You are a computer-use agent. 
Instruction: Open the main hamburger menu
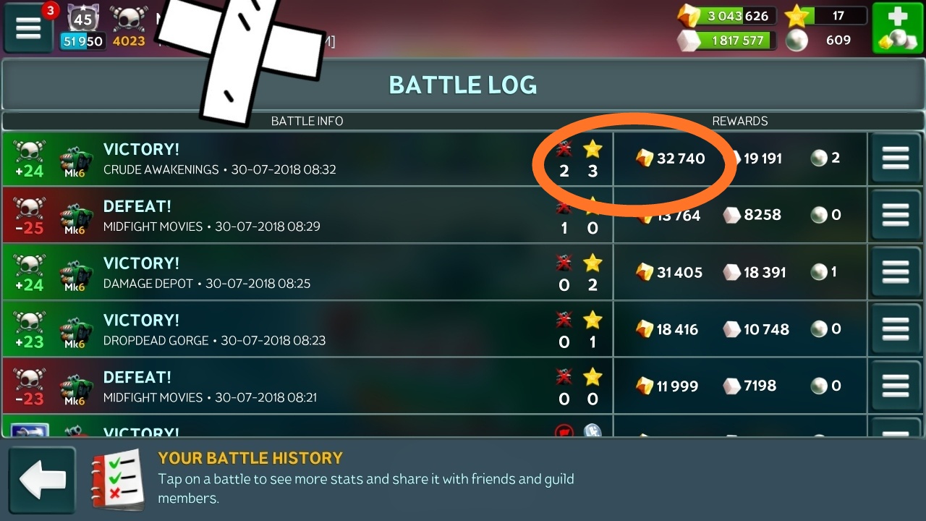point(28,28)
